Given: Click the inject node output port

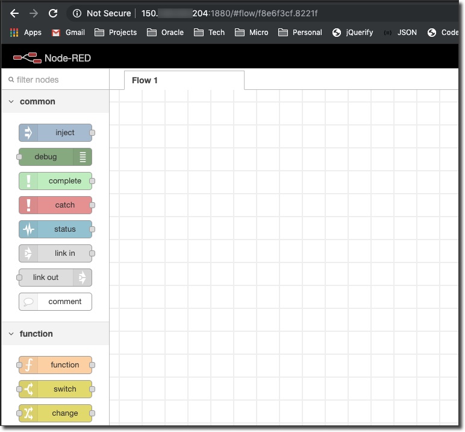Looking at the screenshot, I should [92, 133].
